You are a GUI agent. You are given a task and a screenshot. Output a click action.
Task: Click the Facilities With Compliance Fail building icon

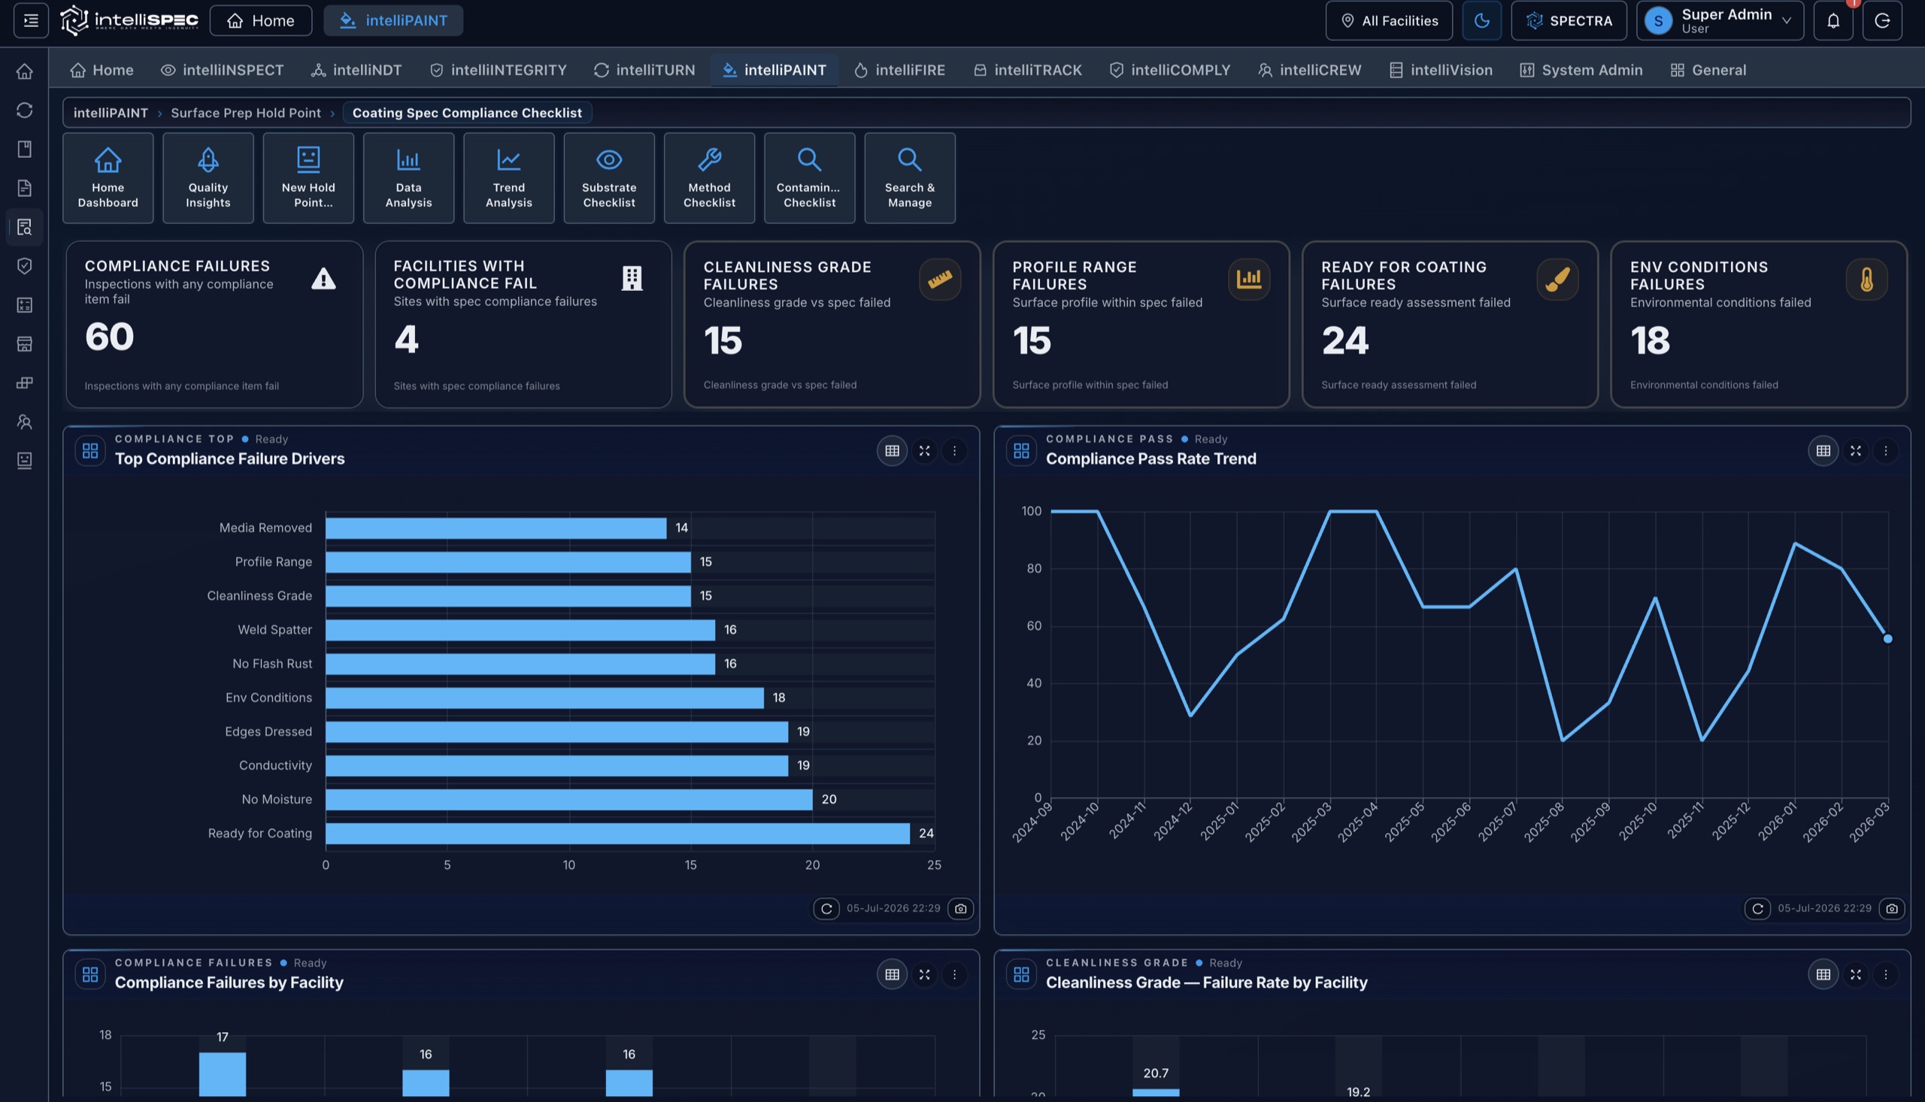pyautogui.click(x=632, y=278)
